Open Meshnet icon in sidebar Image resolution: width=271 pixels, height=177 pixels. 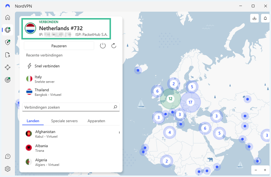coord(8,67)
